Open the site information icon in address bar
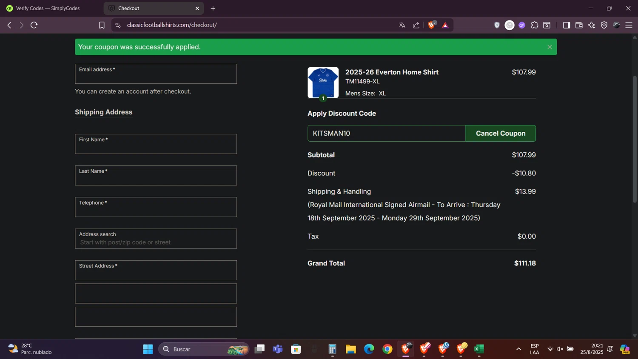 (x=118, y=25)
